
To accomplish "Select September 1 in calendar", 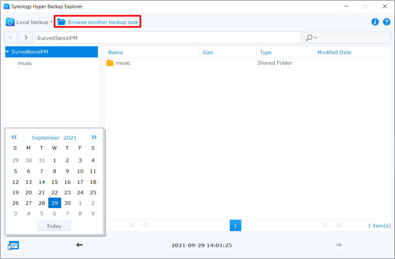I will click(x=54, y=160).
